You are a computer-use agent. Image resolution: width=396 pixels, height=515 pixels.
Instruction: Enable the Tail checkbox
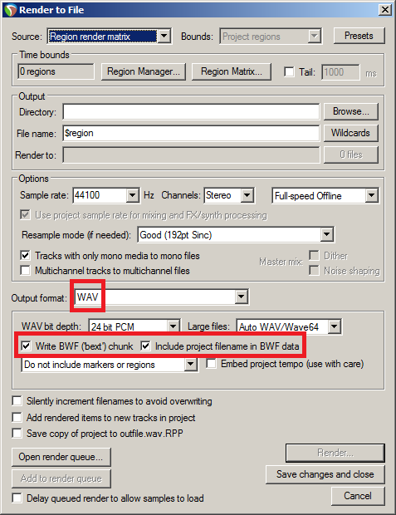pos(289,71)
